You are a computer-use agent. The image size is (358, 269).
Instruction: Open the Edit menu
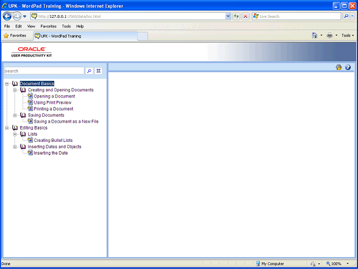18,26
